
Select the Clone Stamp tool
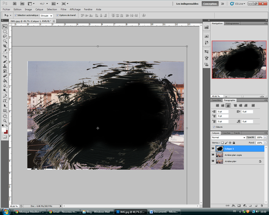point(5,66)
